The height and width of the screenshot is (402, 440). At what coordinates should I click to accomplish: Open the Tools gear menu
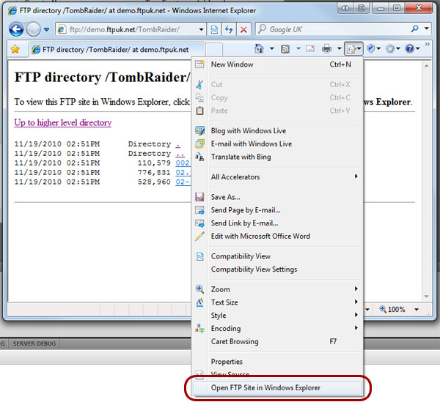(392, 49)
